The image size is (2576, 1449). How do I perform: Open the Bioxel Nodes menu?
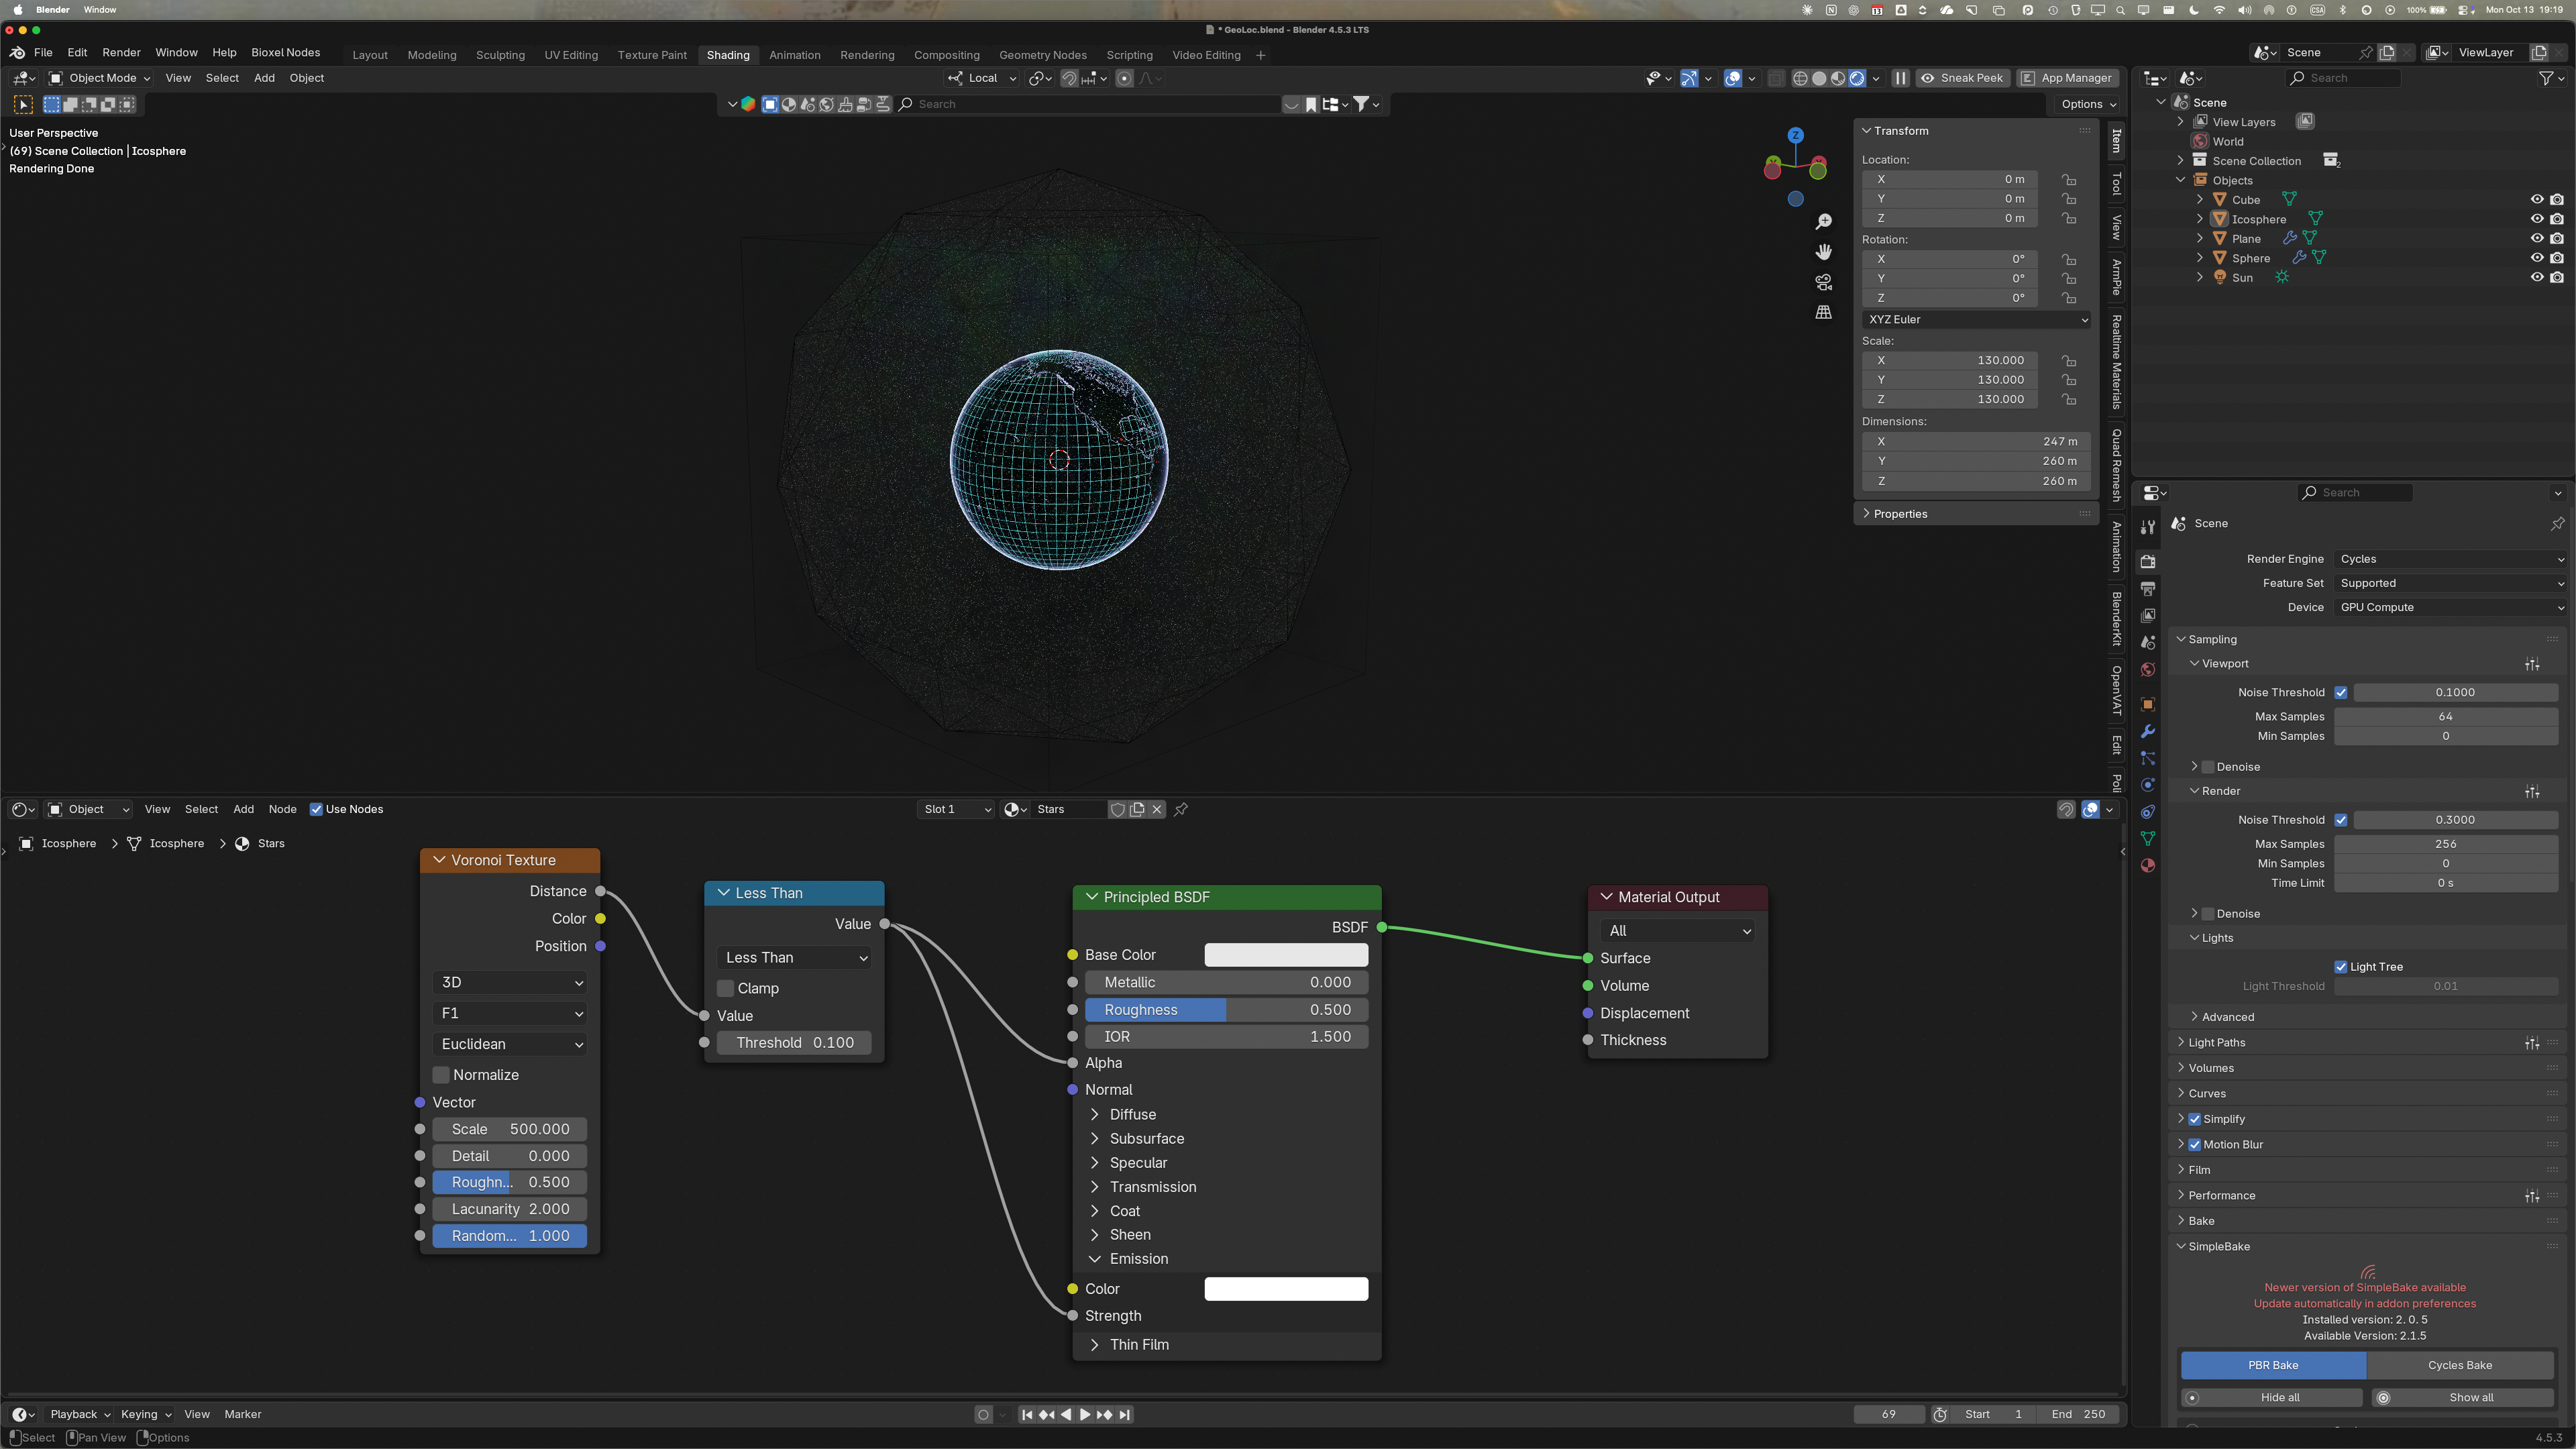point(285,52)
